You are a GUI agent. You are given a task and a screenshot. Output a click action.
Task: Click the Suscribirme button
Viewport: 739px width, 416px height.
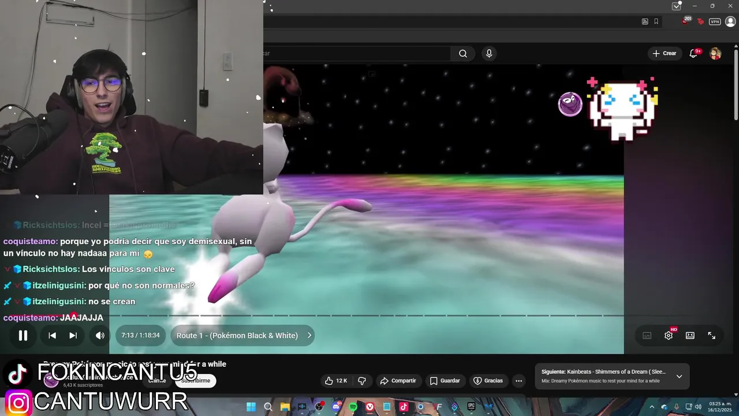[196, 381]
